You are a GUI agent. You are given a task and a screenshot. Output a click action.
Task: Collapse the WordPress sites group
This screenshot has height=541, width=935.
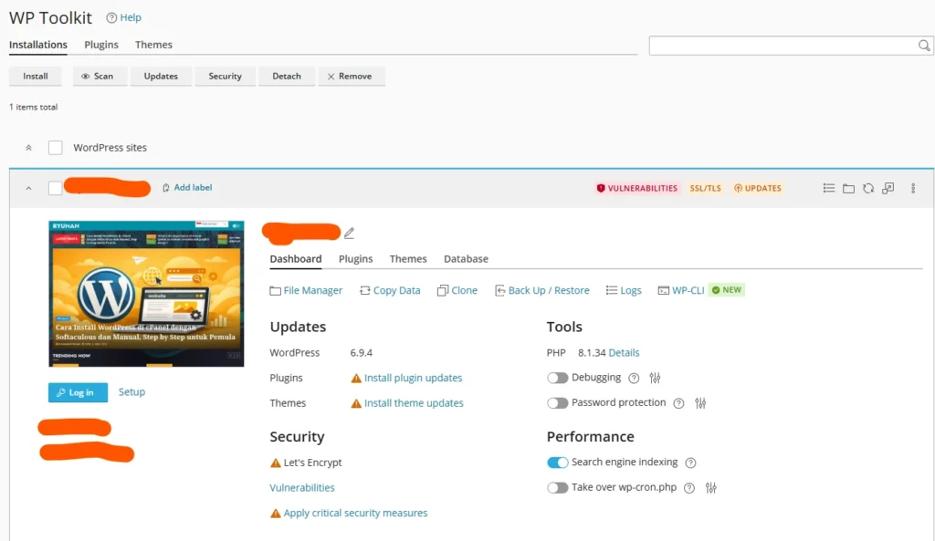pyautogui.click(x=28, y=148)
